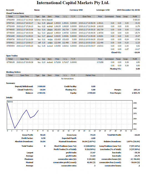Screen dimensions: 146x174
Task: Click the Relative Drawdown value 1.87% (56.04)
Action: 133,142
